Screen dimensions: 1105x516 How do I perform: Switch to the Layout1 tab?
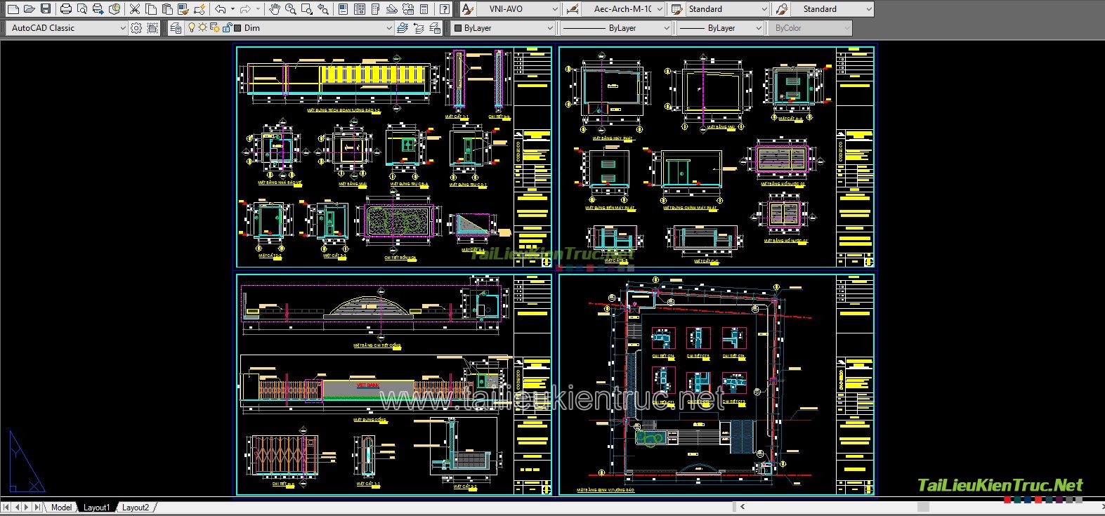pyautogui.click(x=96, y=507)
